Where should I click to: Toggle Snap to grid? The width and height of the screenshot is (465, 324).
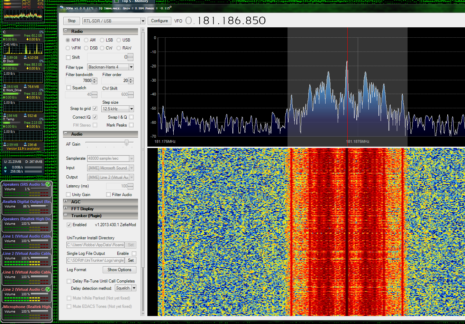pos(95,109)
